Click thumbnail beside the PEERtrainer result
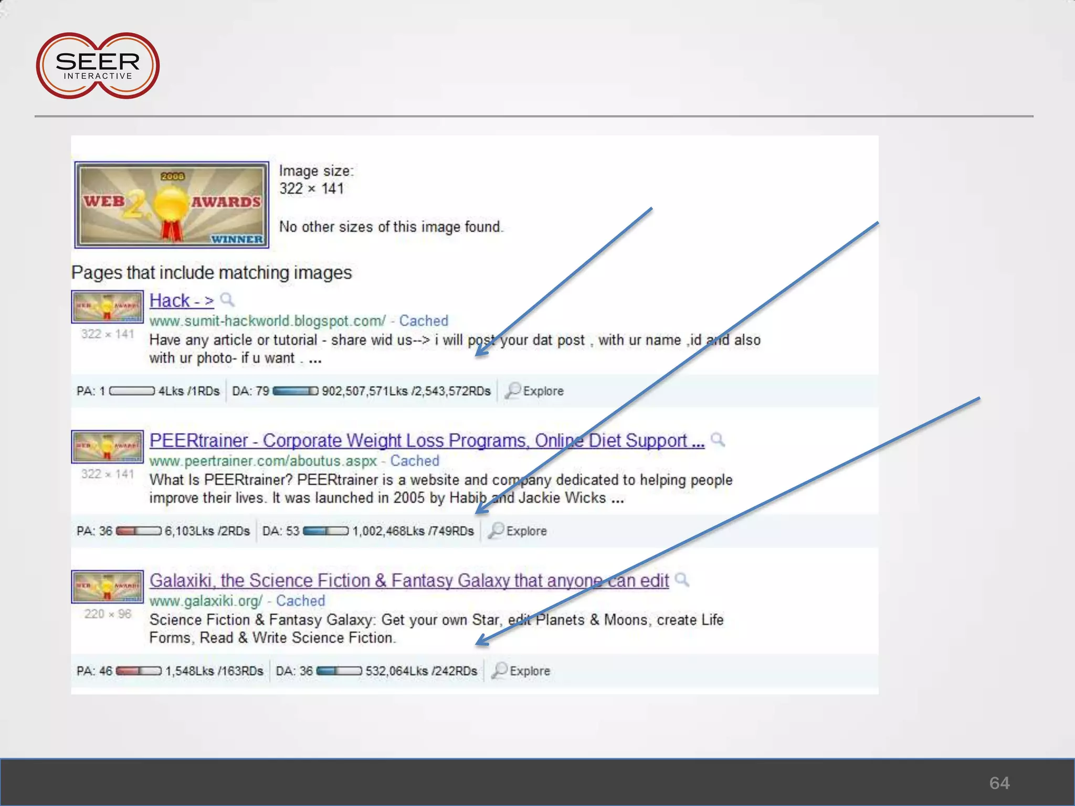 [x=108, y=447]
